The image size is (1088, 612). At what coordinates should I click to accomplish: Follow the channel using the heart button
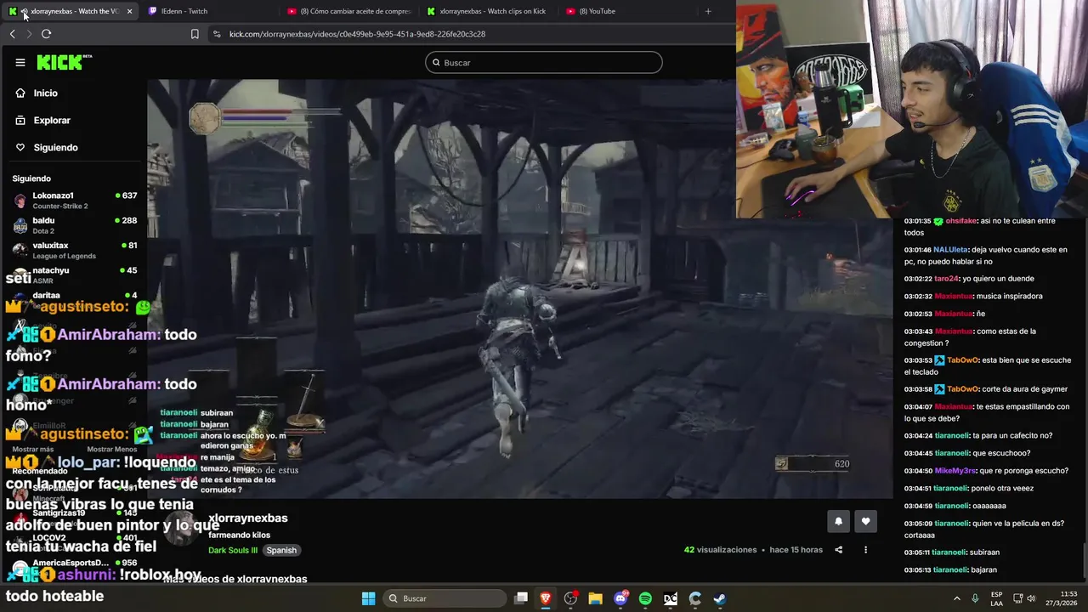[x=865, y=521]
